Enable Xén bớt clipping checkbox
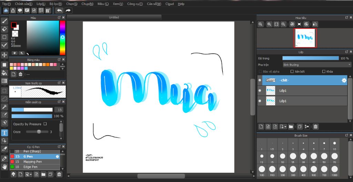This screenshot has width=353, height=182. [292, 72]
